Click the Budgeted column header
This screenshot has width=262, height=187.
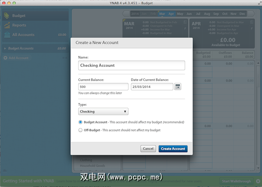coord(203,53)
